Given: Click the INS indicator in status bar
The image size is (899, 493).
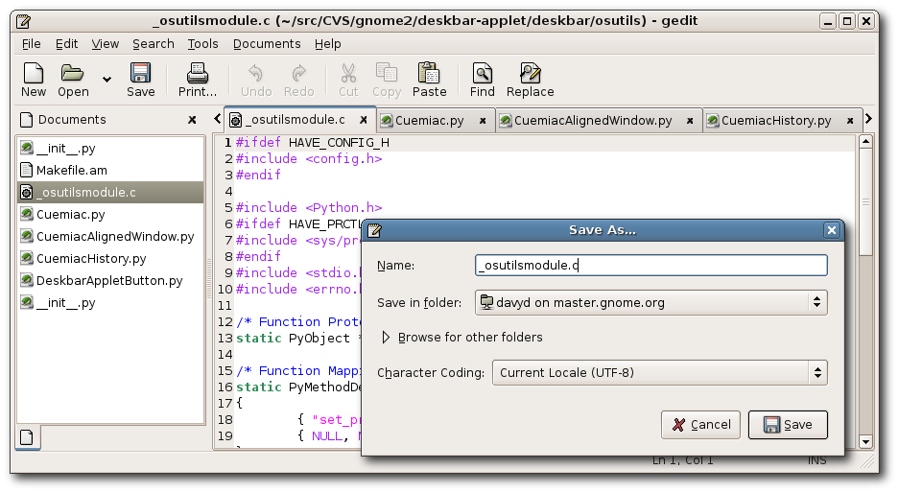Looking at the screenshot, I should coord(817,460).
